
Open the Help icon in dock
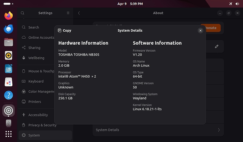click(8, 95)
